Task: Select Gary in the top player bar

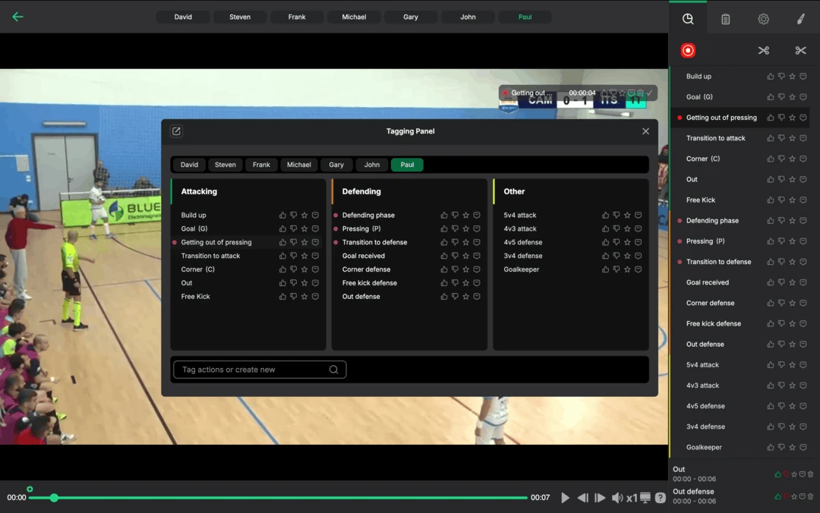Action: click(411, 17)
